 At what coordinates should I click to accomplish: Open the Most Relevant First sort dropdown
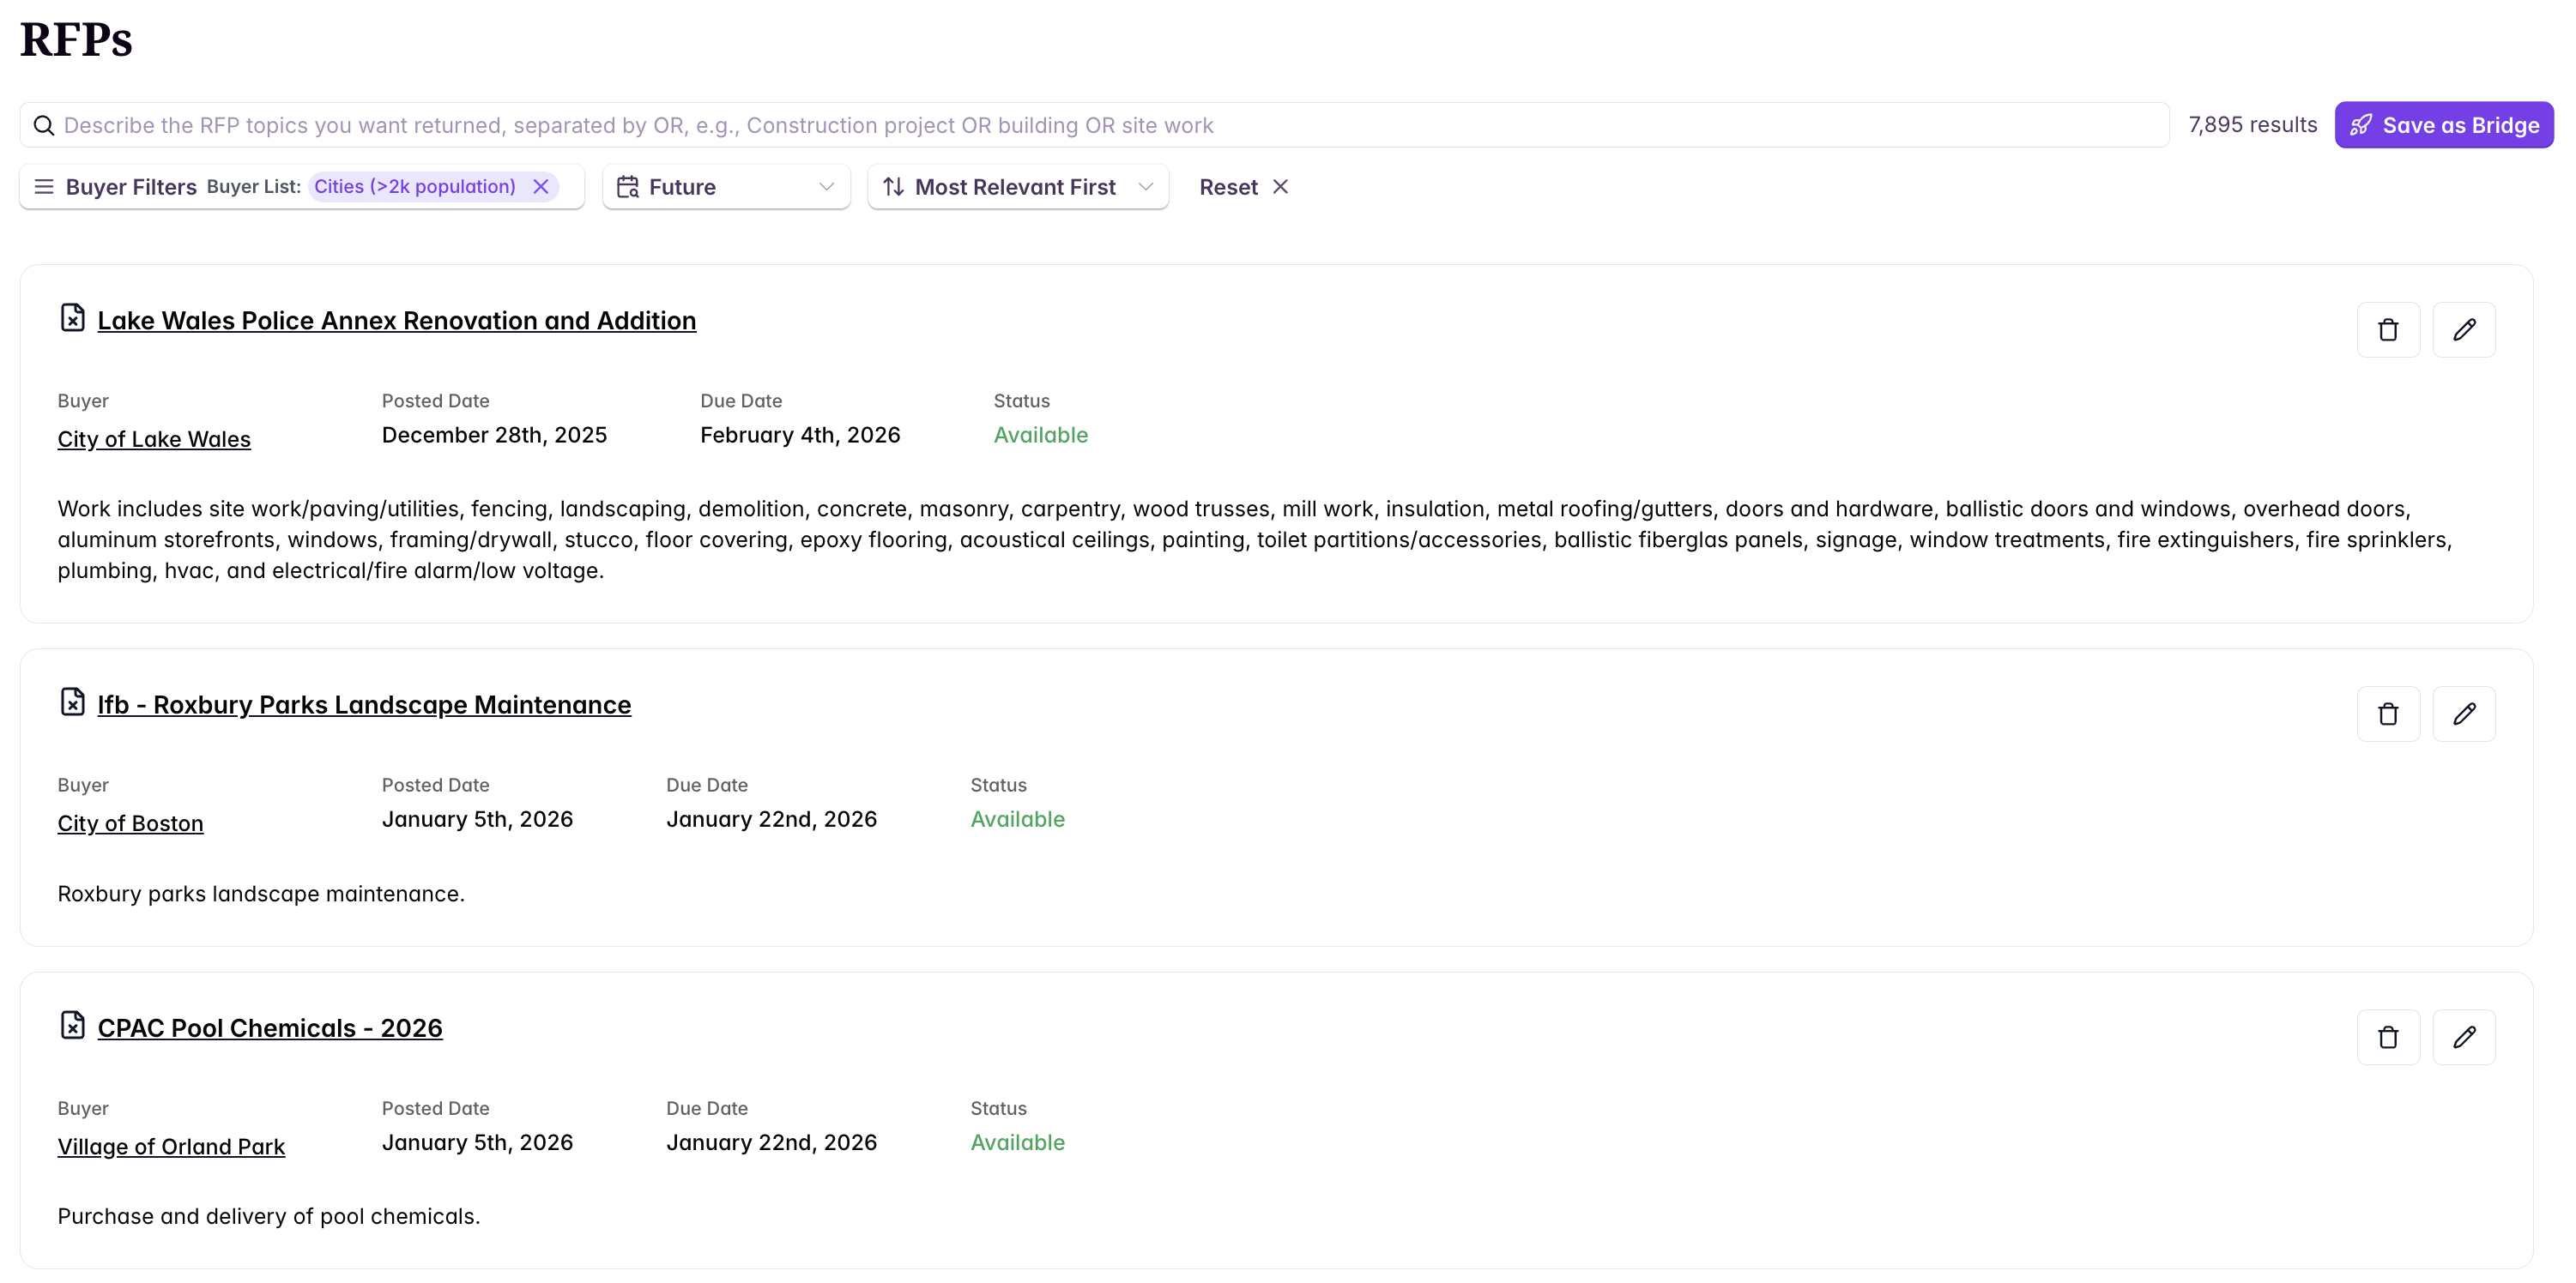tap(1017, 186)
